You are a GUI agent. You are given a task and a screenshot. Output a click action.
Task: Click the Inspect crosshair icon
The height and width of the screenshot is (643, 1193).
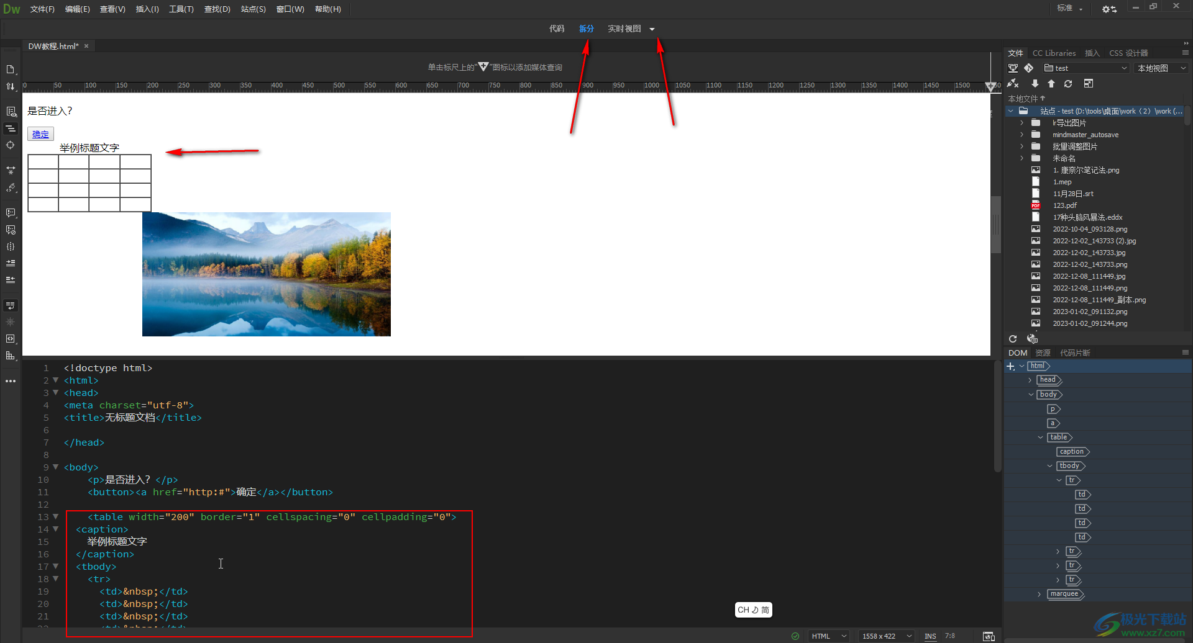pos(11,145)
